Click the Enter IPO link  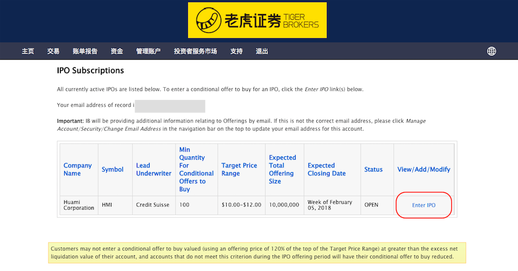point(424,205)
